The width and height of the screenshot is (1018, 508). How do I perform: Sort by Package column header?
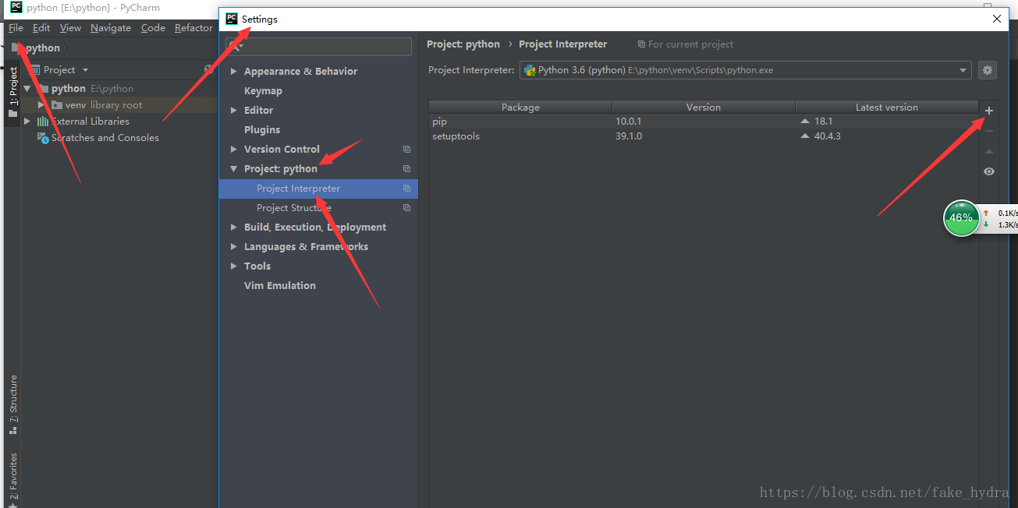[520, 107]
